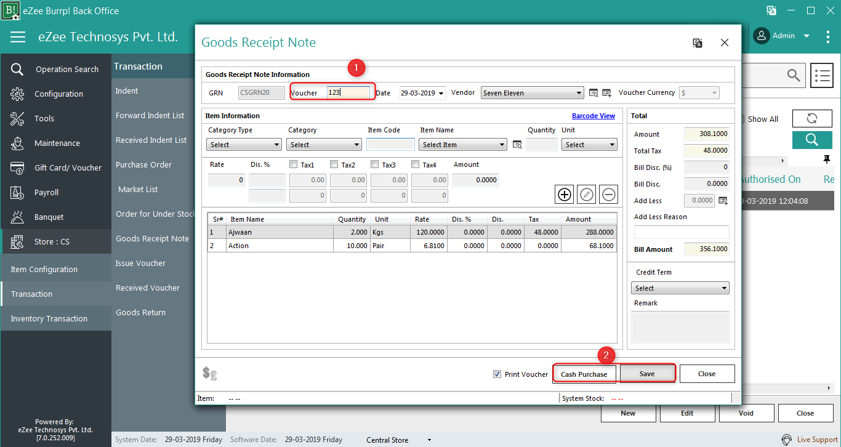Open the Live Support headset icon
Viewport: 841px width, 447px height.
pyautogui.click(x=787, y=440)
